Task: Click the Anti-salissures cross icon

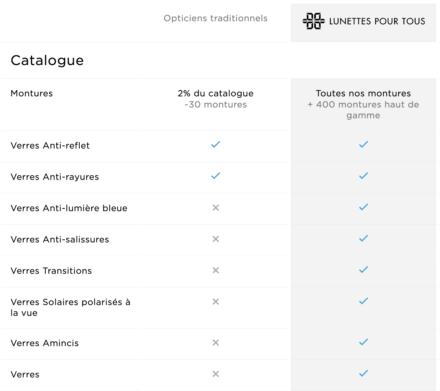Action: [216, 239]
